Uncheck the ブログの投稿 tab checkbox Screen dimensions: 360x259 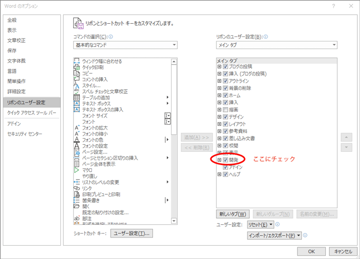pyautogui.click(x=225, y=67)
